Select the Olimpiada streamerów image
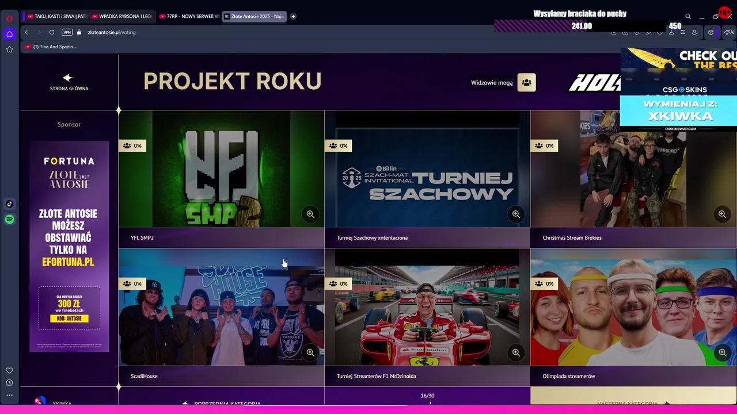The height and width of the screenshot is (414, 737). click(x=633, y=308)
